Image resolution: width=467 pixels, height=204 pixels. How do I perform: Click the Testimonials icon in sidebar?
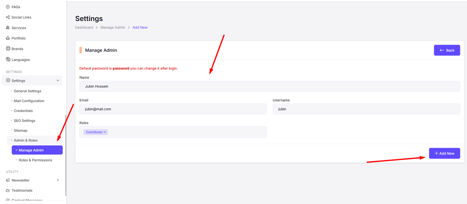[x=8, y=190]
